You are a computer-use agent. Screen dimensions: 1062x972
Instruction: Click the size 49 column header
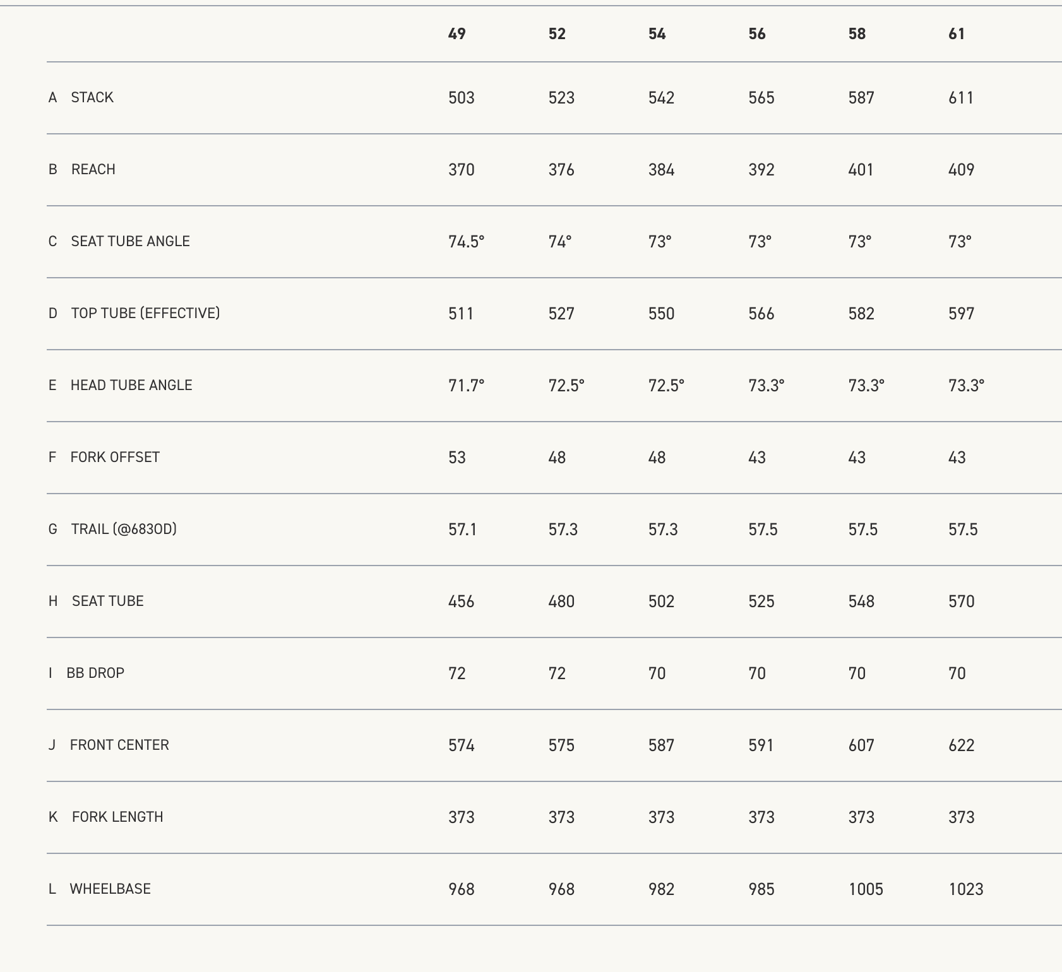[456, 34]
